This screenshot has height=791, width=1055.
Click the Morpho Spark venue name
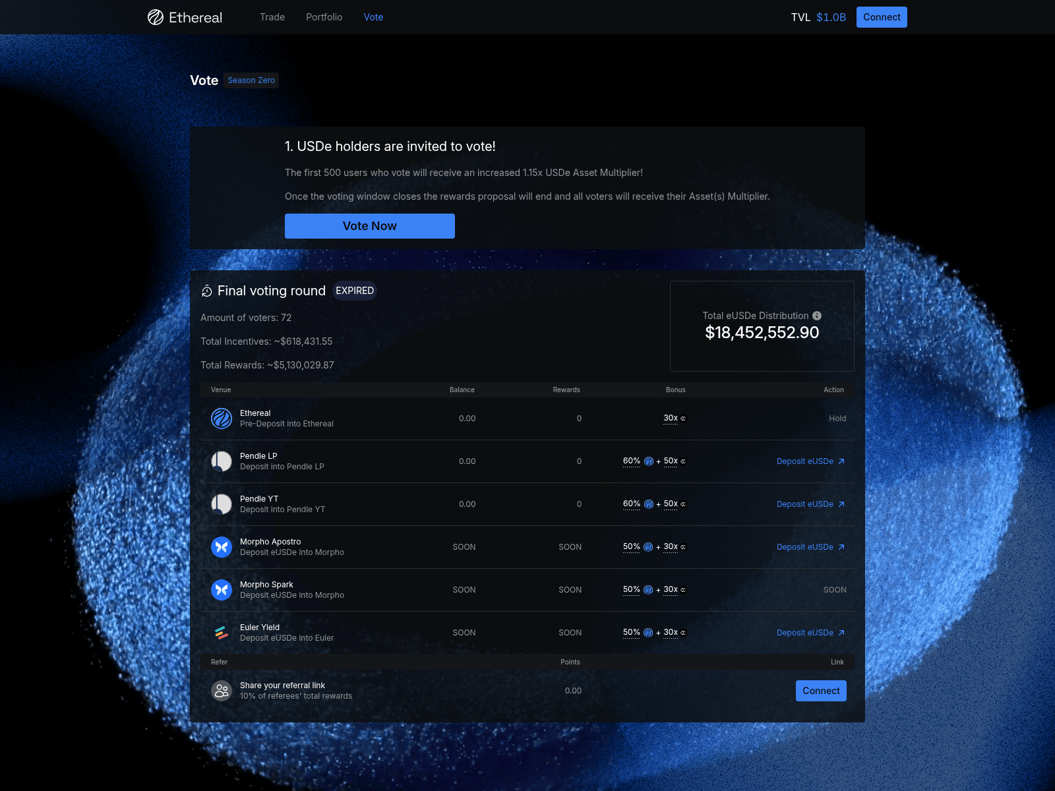pos(266,585)
